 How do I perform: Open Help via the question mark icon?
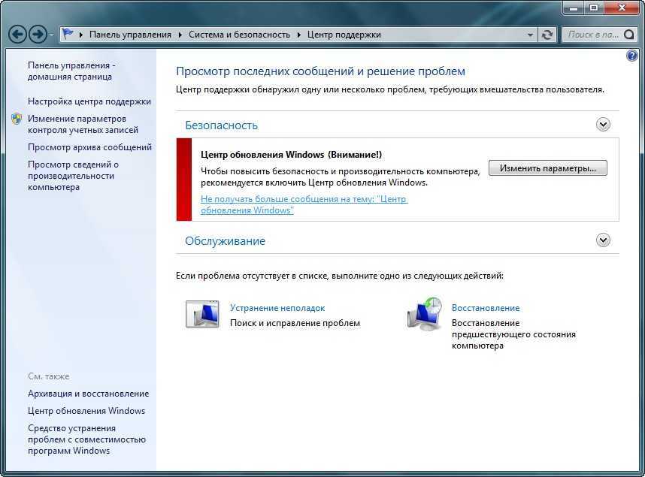(x=631, y=56)
